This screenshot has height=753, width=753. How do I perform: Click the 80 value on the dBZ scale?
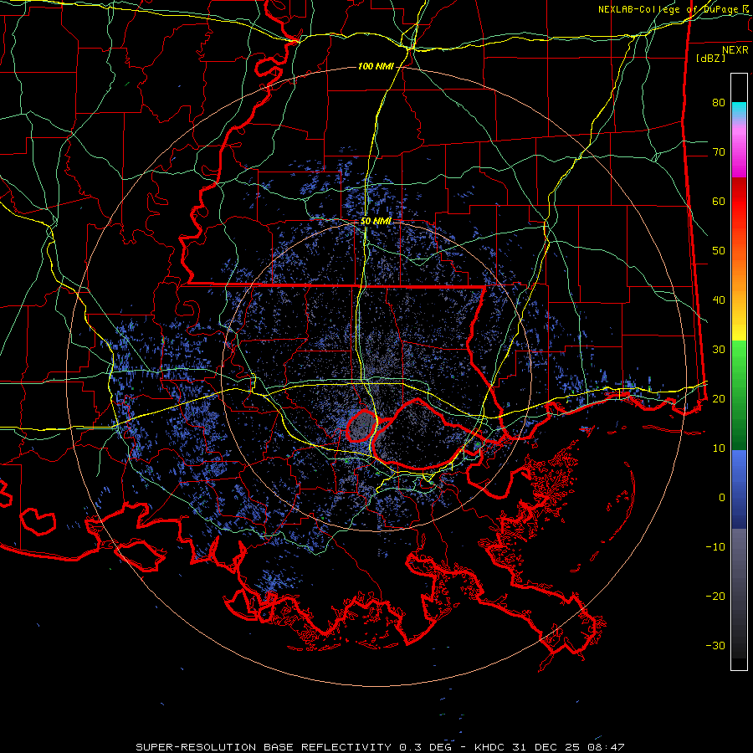[x=719, y=102]
